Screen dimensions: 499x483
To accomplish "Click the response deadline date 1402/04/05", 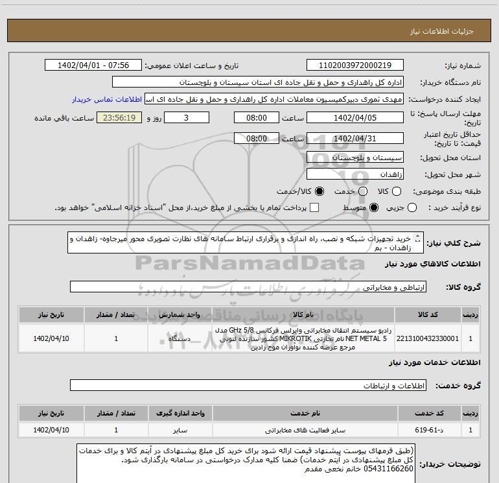I will click(355, 117).
